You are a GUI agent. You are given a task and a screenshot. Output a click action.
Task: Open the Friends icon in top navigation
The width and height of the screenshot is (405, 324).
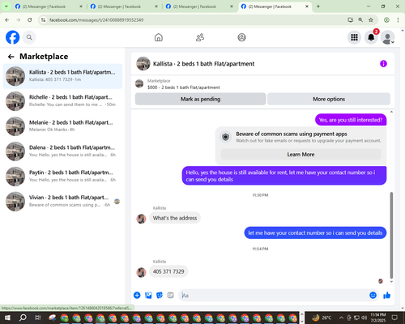click(200, 37)
